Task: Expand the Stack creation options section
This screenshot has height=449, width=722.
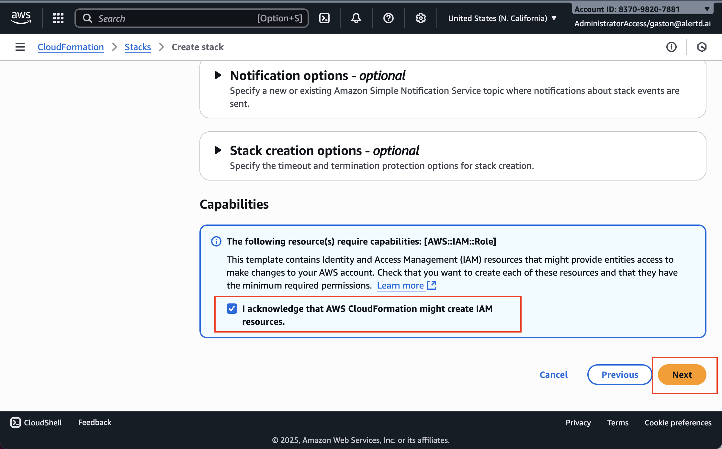Action: coord(218,150)
